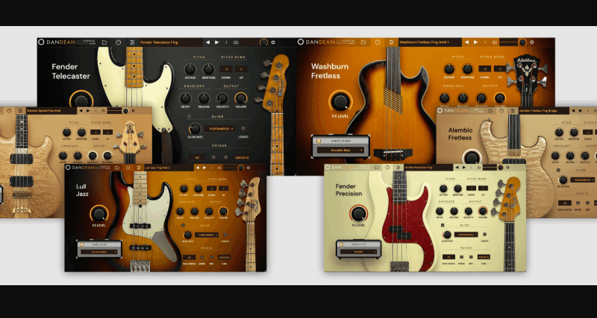
Task: Click the FX Level knob in Washburn Fretless window
Action: point(340,101)
